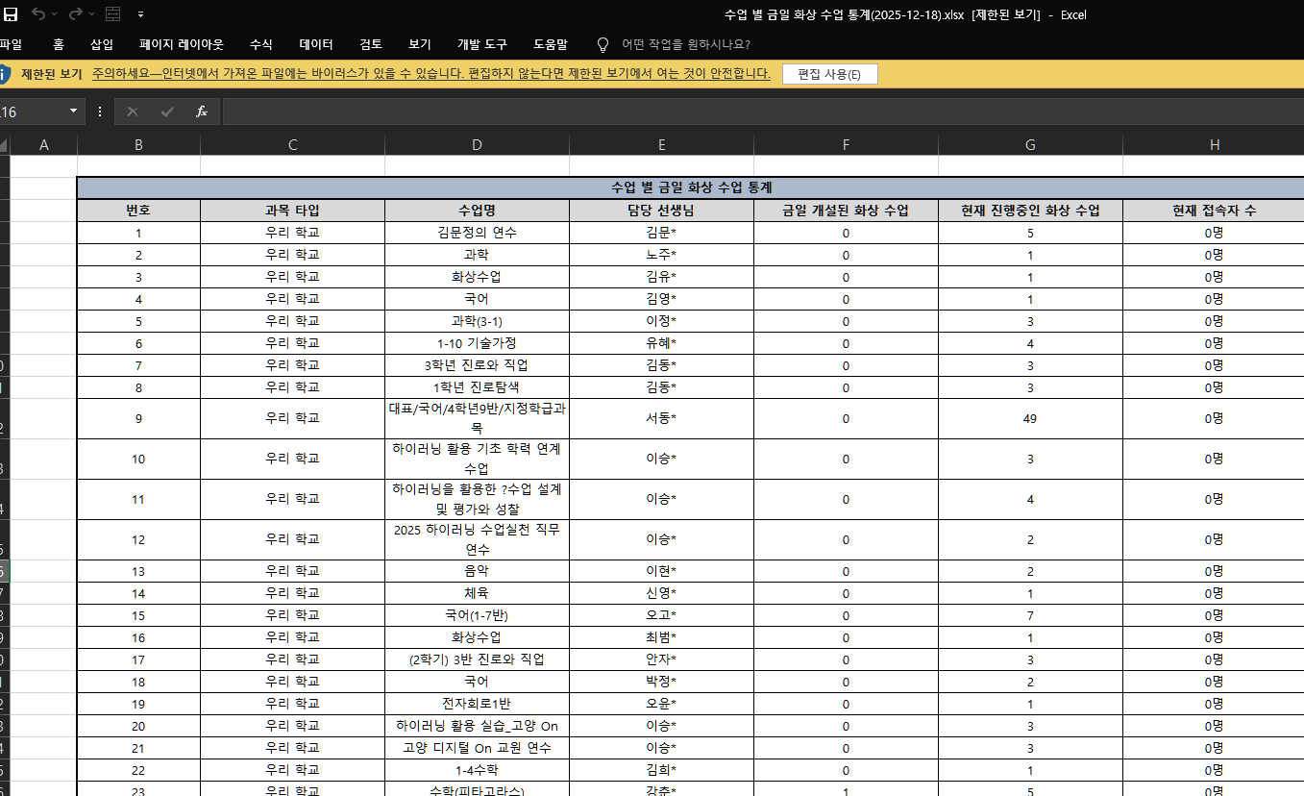Click the form icon in quick access toolbar
Viewport: 1304px width, 796px height.
click(x=112, y=14)
